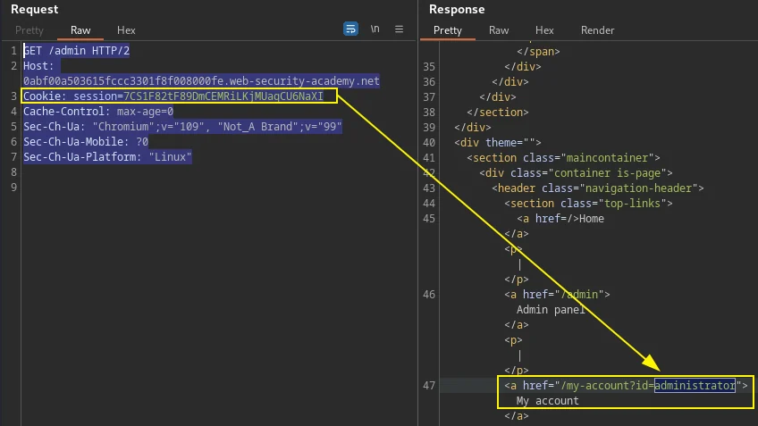Show the Render tab in Response

tap(597, 30)
